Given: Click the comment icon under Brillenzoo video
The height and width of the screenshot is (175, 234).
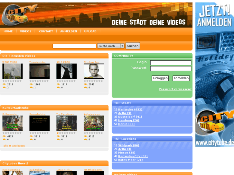Looking at the screenshot, I should (x=4, y=140).
